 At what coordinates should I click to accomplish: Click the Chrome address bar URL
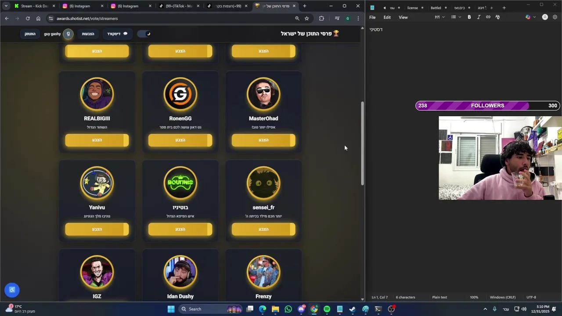click(x=87, y=18)
